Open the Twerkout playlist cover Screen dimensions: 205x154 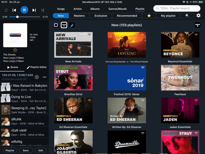coord(180,78)
